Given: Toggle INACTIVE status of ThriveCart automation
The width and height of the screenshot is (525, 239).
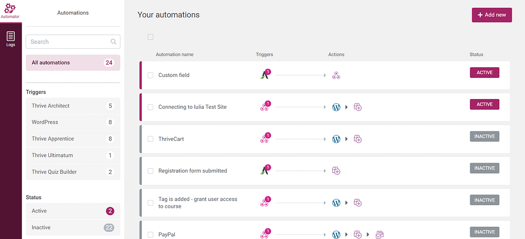Looking at the screenshot, I should [x=484, y=136].
